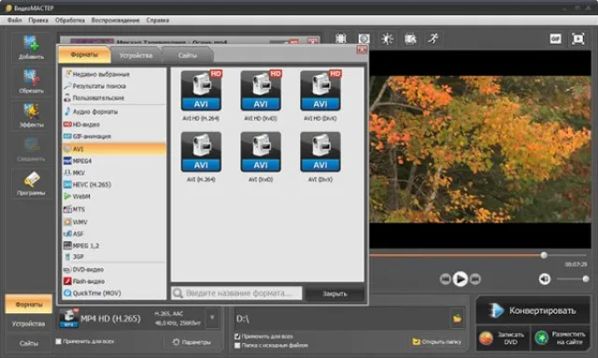The height and width of the screenshot is (358, 598).
Task: Click the Конвертировать button
Action: coord(533,310)
